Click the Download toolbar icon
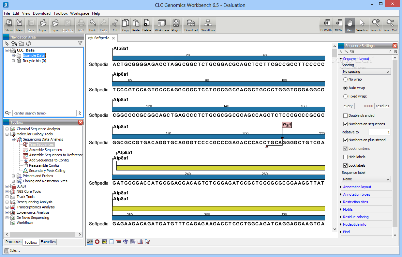This screenshot has height=257, width=402. 191,25
